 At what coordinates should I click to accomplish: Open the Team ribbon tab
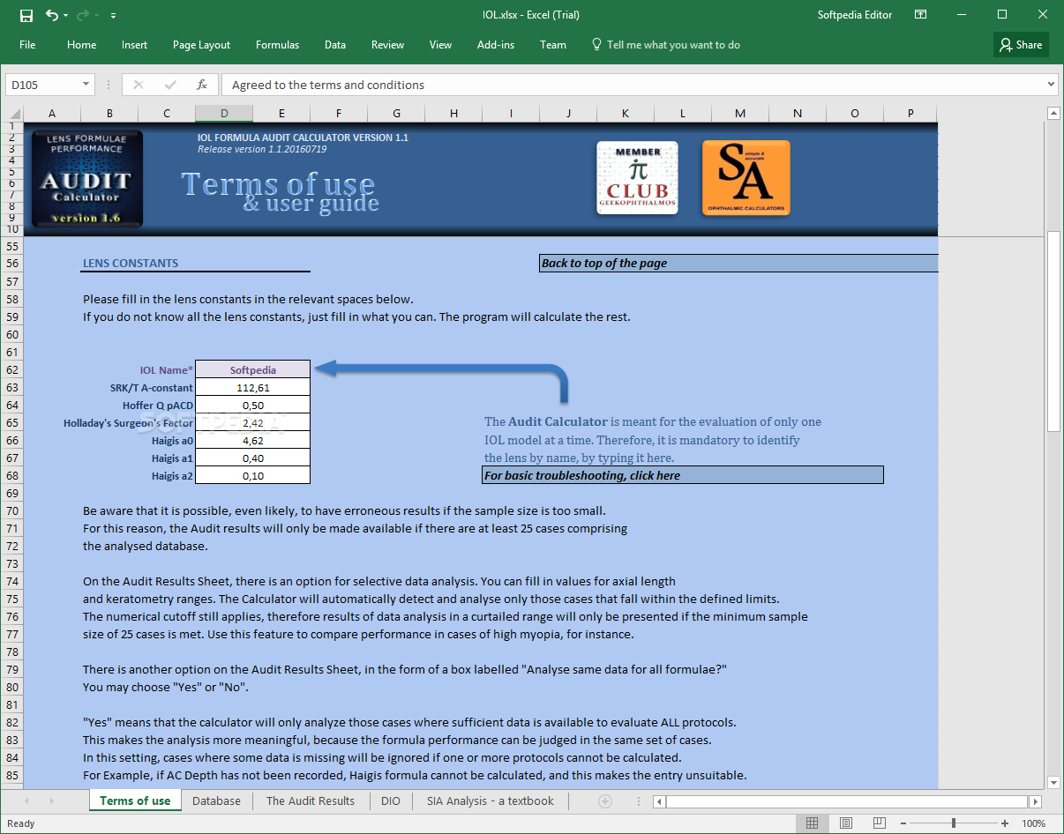click(553, 45)
